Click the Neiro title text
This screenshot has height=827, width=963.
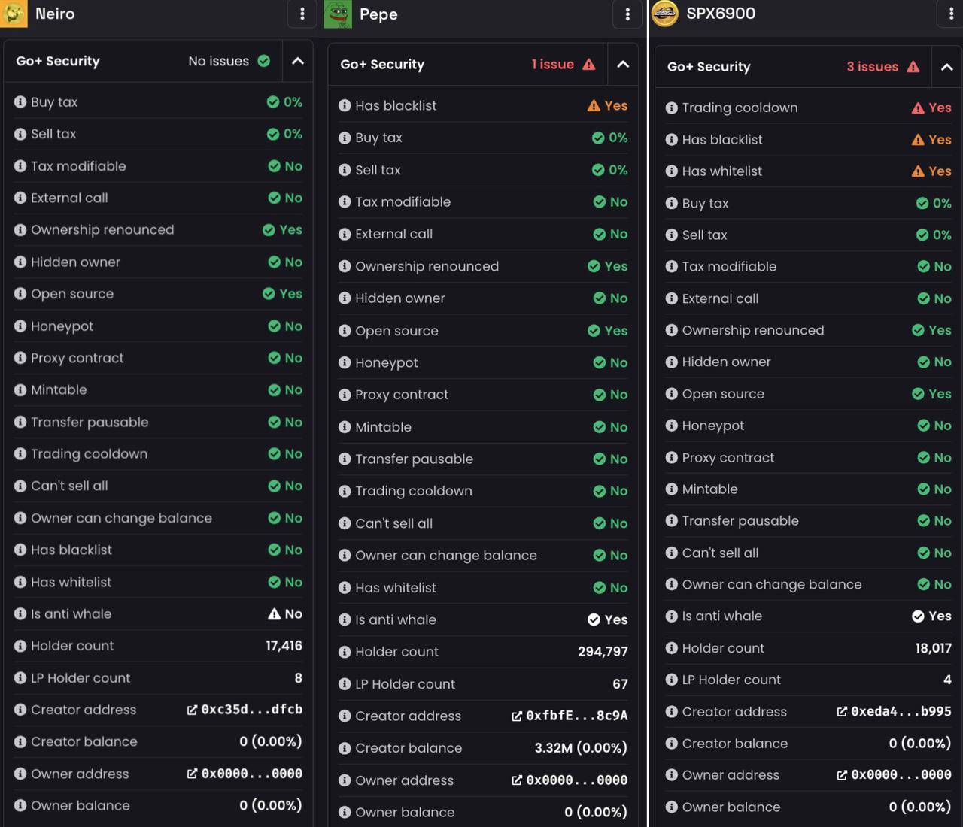click(x=55, y=14)
